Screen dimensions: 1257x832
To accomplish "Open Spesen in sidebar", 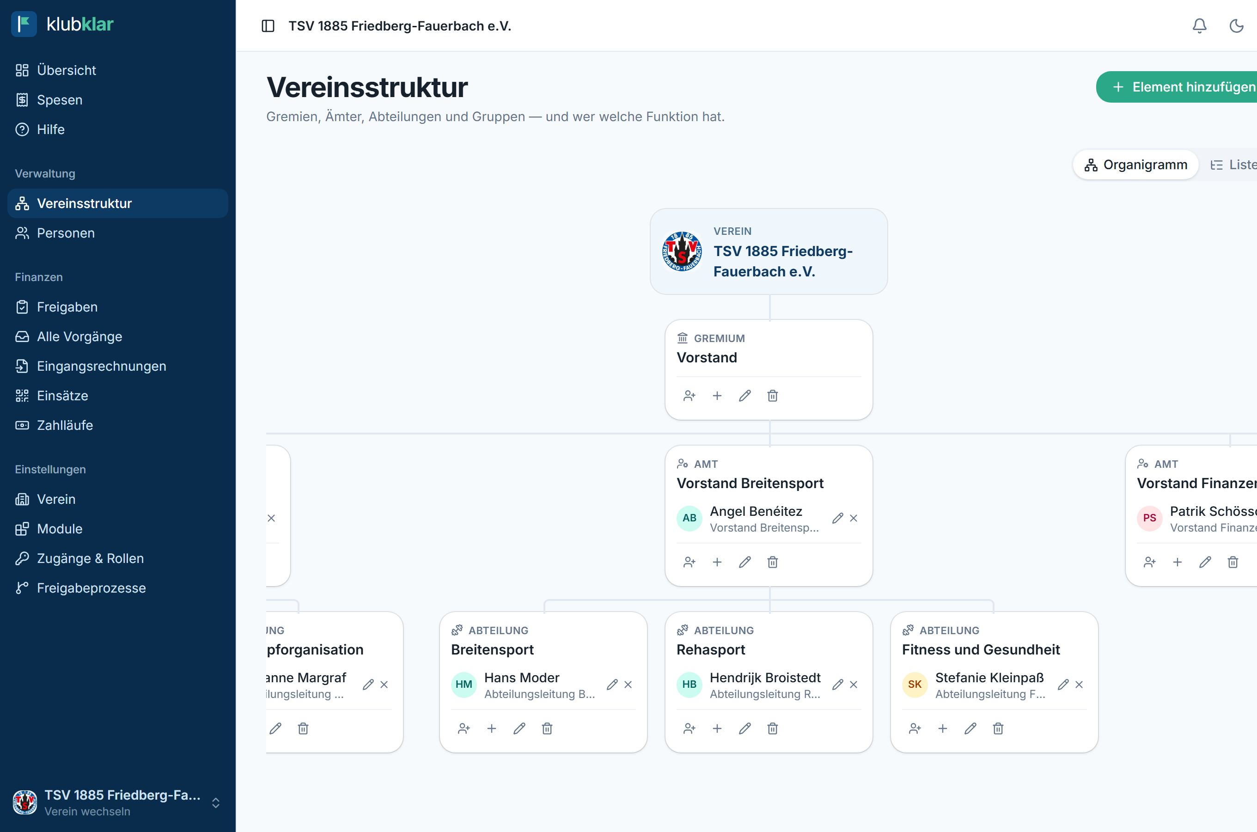I will (x=118, y=100).
